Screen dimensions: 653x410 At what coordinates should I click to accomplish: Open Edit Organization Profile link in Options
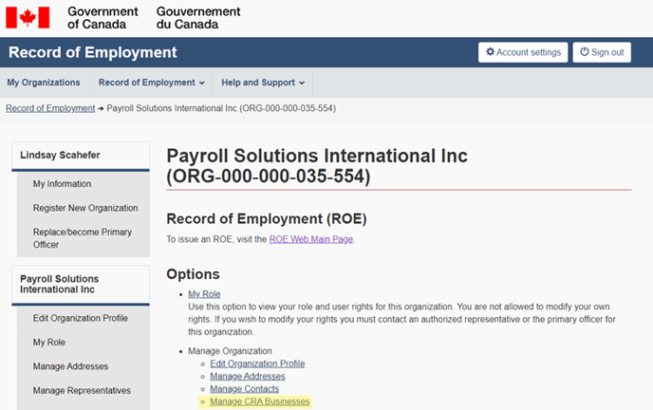point(257,363)
